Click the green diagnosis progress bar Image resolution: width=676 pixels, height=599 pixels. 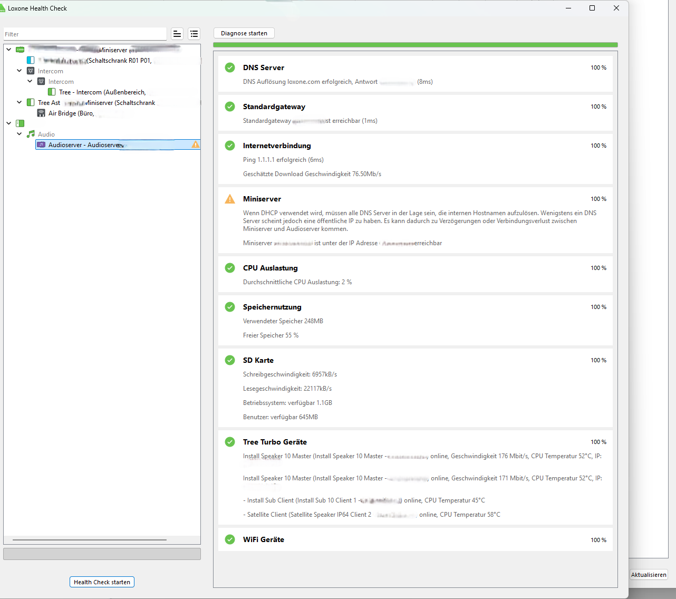416,45
